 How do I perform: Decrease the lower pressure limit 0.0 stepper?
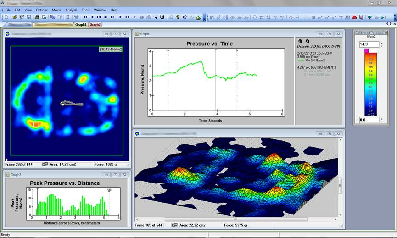381,122
